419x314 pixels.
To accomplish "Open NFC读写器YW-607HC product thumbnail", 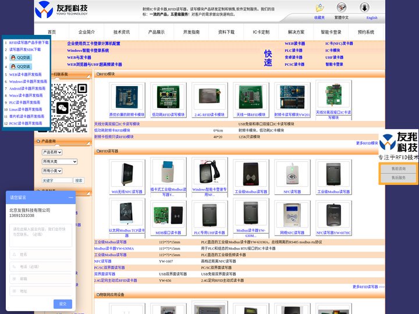I will pyautogui.click(x=333, y=216).
